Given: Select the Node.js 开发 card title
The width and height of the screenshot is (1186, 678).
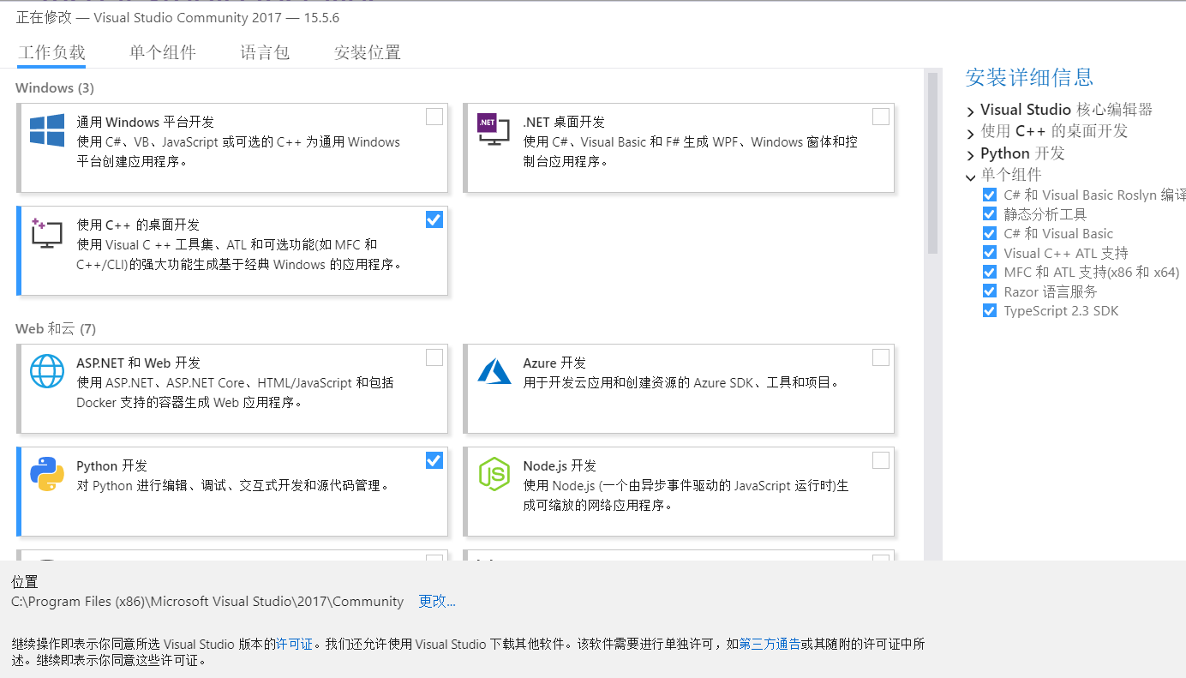Looking at the screenshot, I should point(560,465).
